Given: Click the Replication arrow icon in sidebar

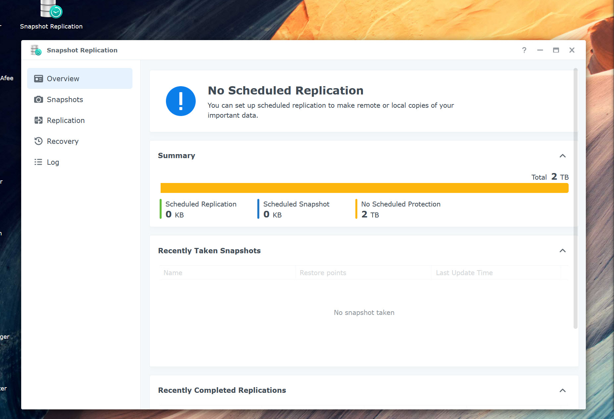Looking at the screenshot, I should point(38,120).
